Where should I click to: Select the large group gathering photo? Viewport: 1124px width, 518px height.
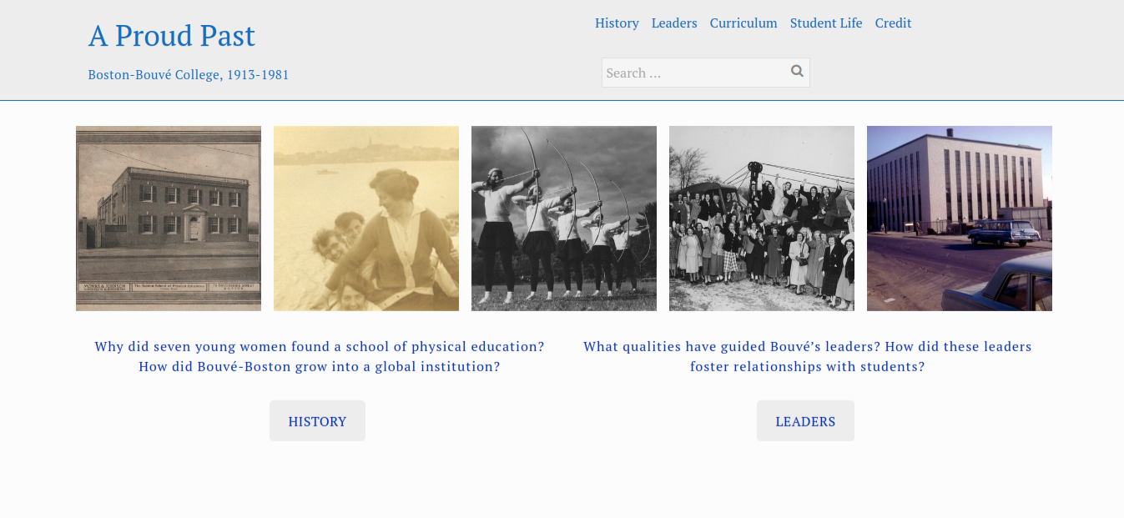(762, 219)
